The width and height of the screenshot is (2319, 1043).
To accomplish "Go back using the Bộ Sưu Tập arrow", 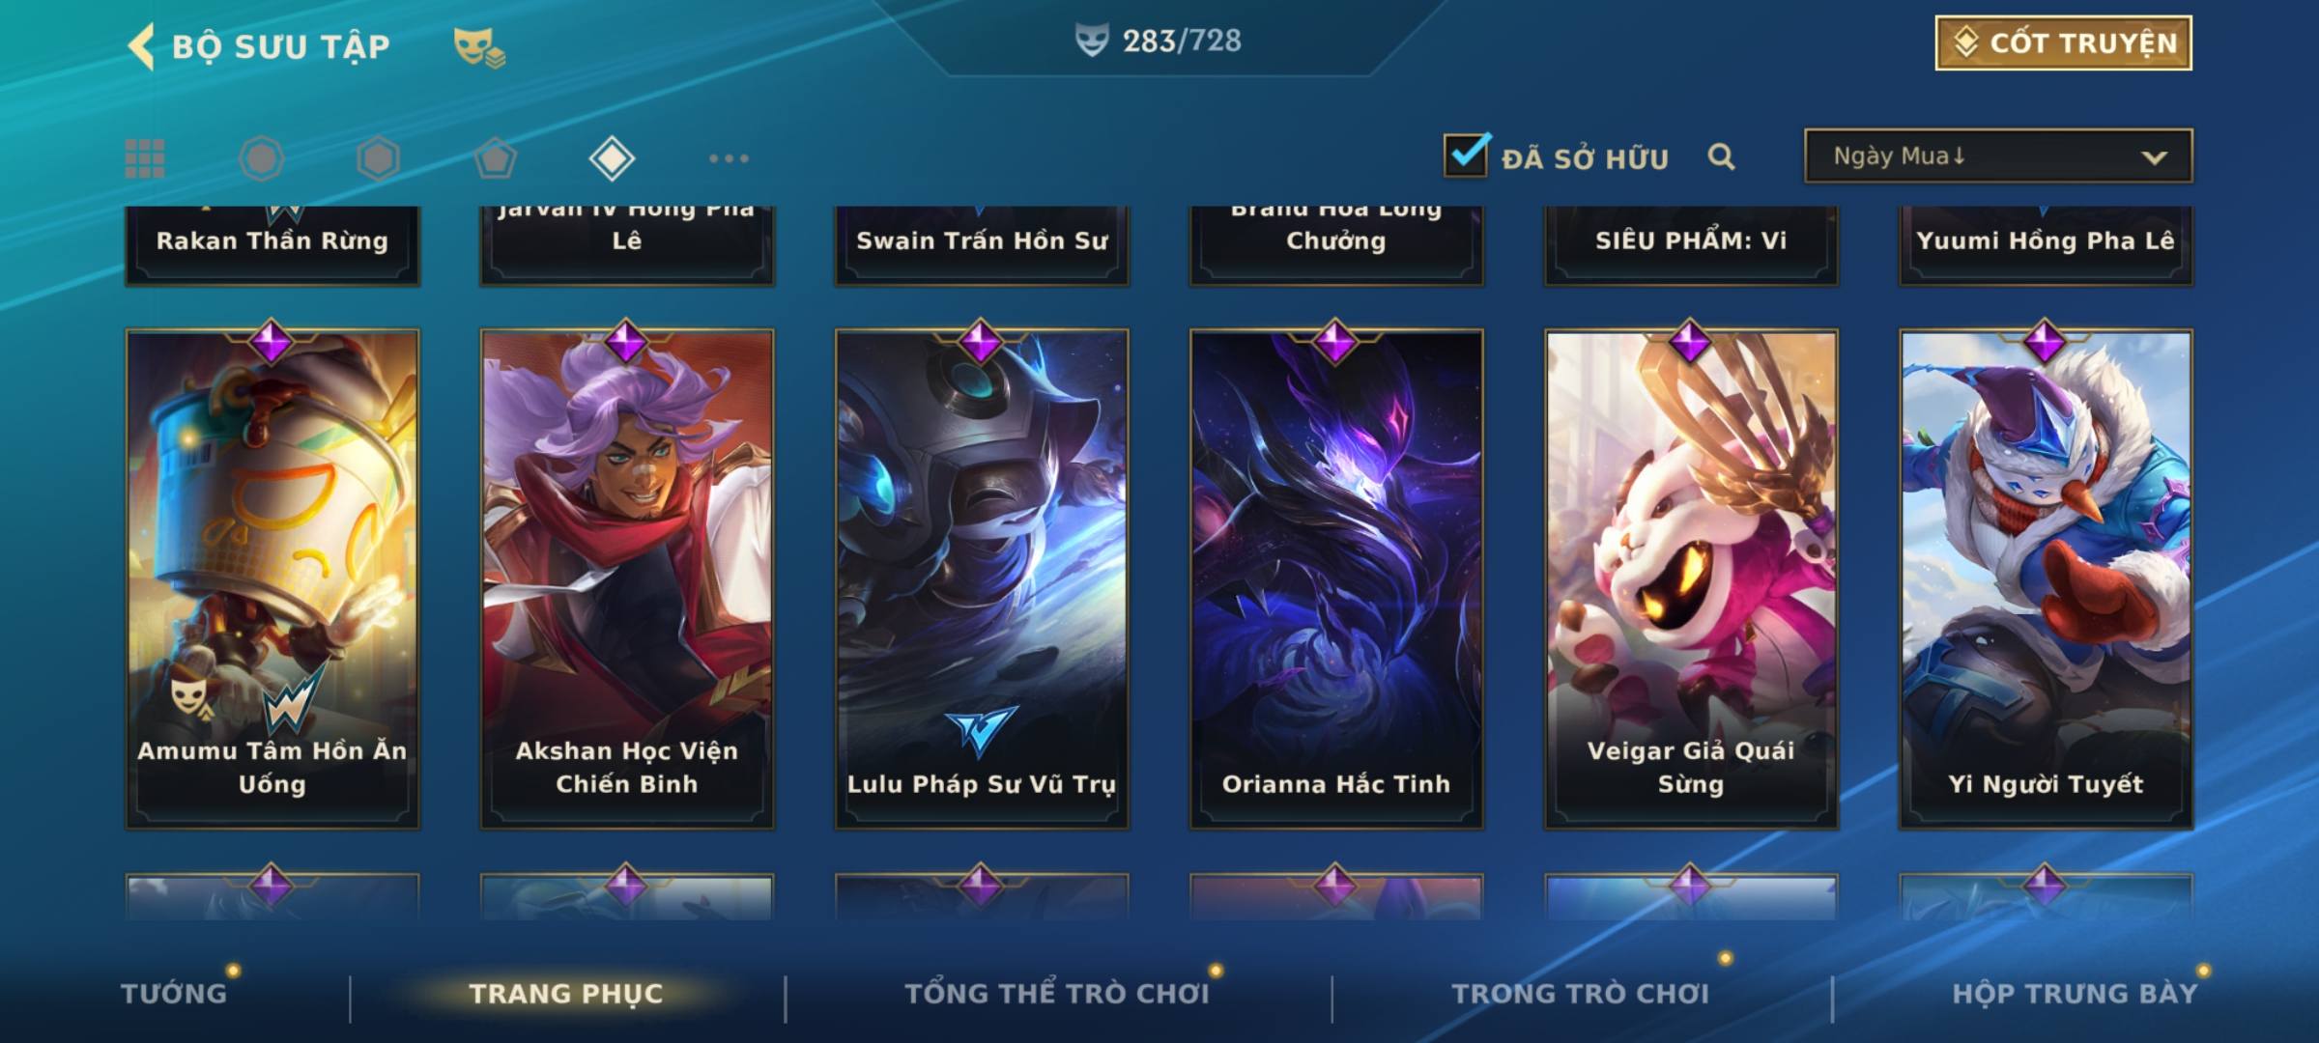I will pyautogui.click(x=142, y=46).
